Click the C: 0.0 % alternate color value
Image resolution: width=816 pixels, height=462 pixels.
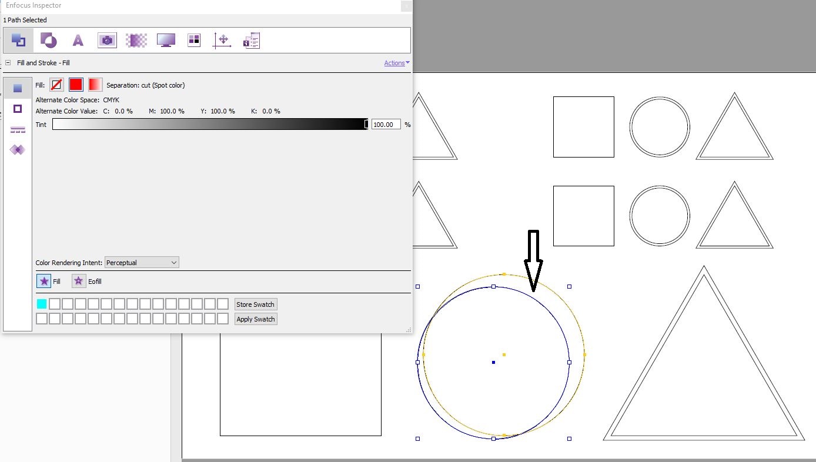118,111
